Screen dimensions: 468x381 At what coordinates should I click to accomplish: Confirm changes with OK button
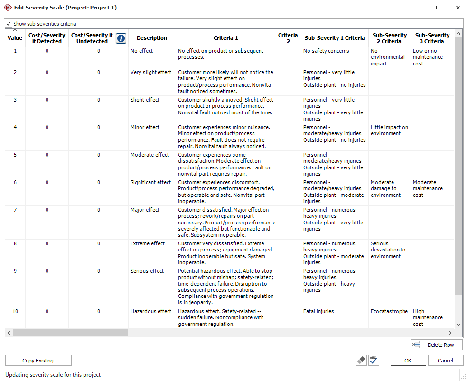408,361
